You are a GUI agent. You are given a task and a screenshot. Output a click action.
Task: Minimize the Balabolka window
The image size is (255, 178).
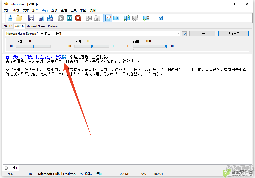[x=224, y=4]
